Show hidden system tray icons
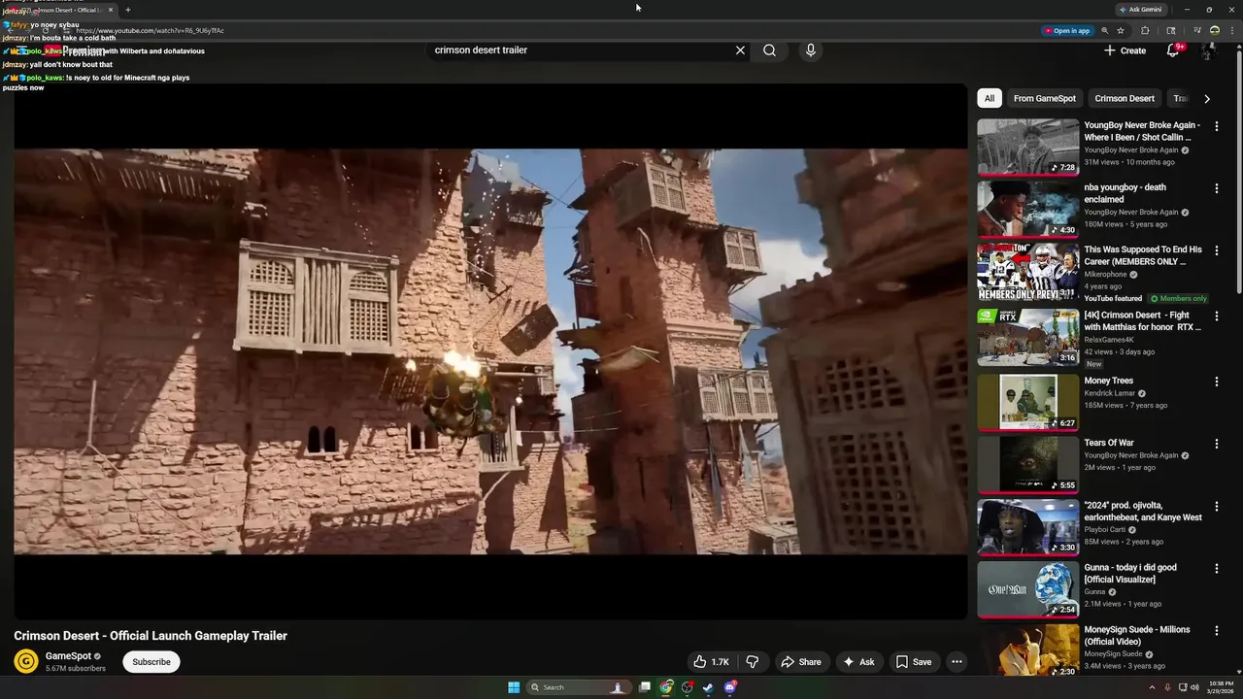The width and height of the screenshot is (1243, 699). point(1152,687)
